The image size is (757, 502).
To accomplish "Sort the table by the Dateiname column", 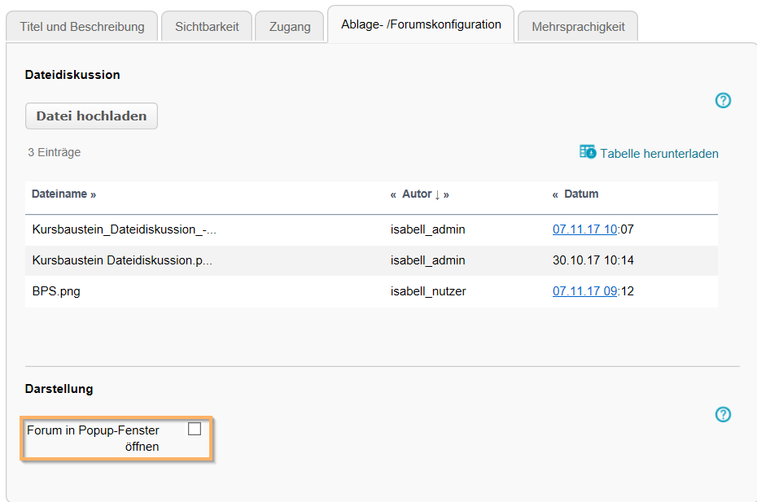I will (60, 194).
